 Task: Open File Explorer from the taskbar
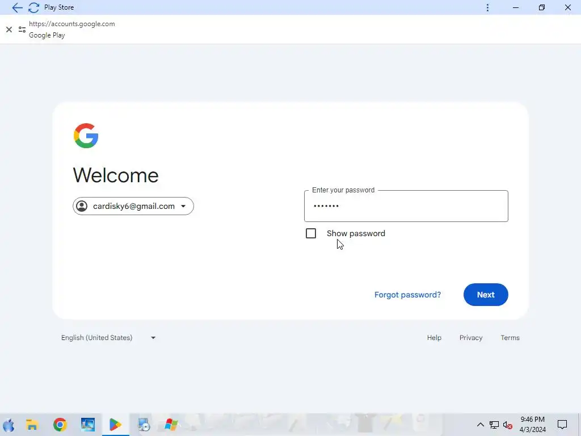pyautogui.click(x=32, y=425)
